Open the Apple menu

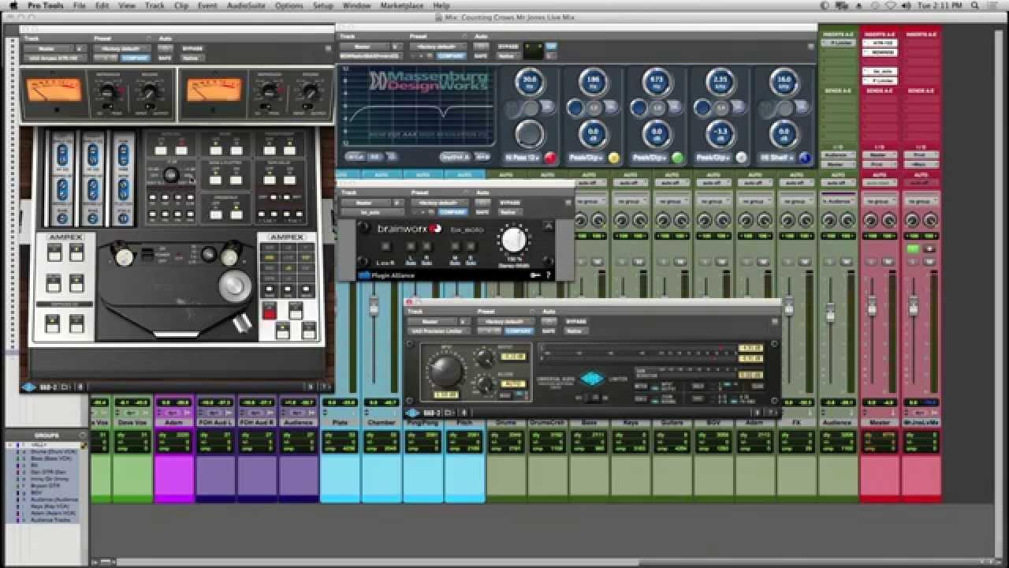pyautogui.click(x=13, y=6)
